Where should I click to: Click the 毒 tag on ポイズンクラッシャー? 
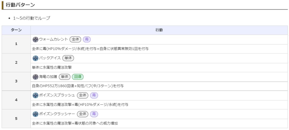(x=94, y=114)
